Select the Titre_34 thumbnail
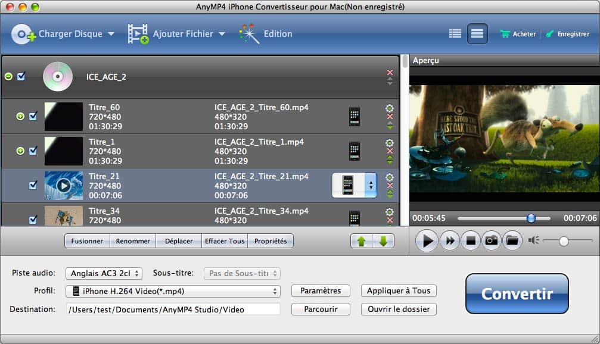600x344 pixels. (x=64, y=216)
